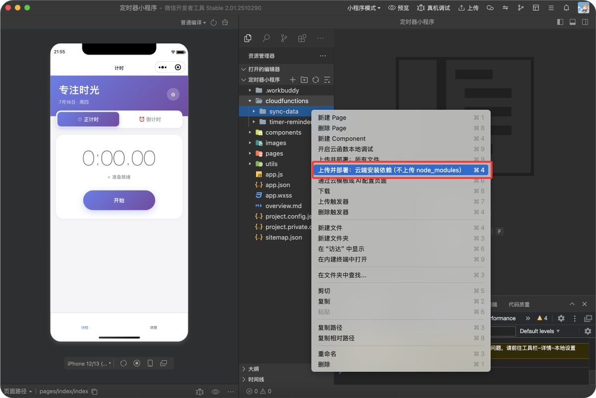Click the clear cache icon beside 普通编译
This screenshot has height=398, width=596.
pyautogui.click(x=225, y=22)
